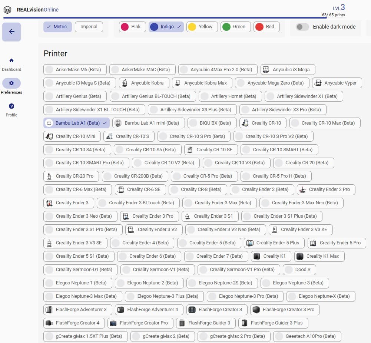Open the Profile sidebar label

(x=11, y=115)
